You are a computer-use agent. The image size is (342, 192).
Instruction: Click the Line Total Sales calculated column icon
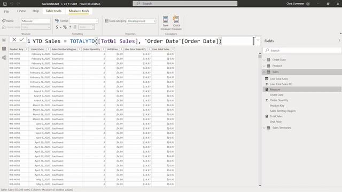coord(267,78)
